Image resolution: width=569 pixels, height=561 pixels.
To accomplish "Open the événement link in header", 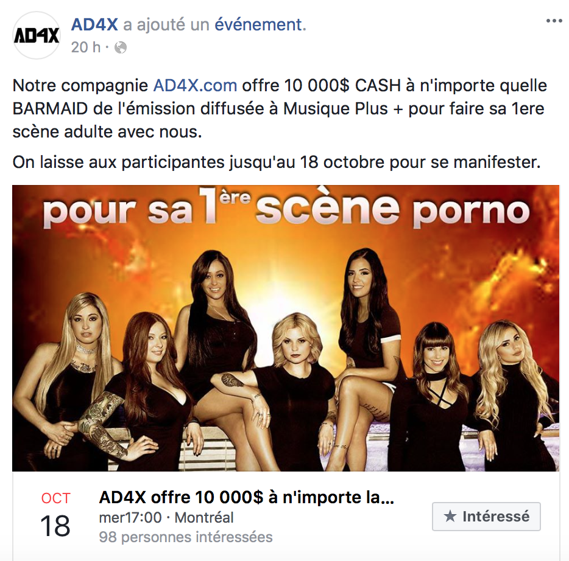I will coord(258,25).
